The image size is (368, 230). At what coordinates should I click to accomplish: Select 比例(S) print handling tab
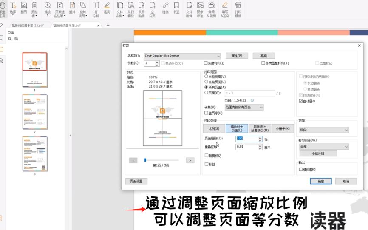click(214, 129)
